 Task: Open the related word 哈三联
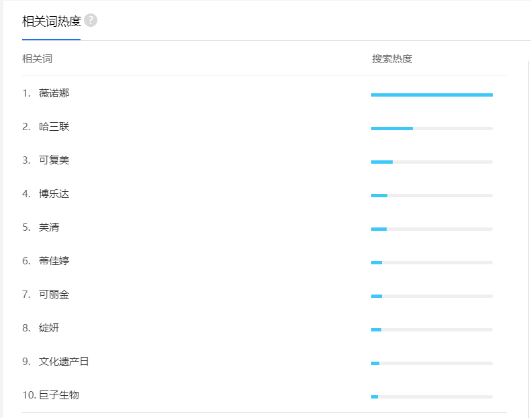[54, 127]
